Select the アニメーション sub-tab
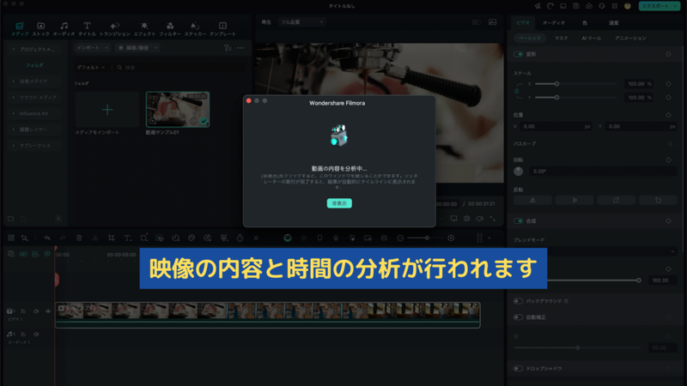 630,38
